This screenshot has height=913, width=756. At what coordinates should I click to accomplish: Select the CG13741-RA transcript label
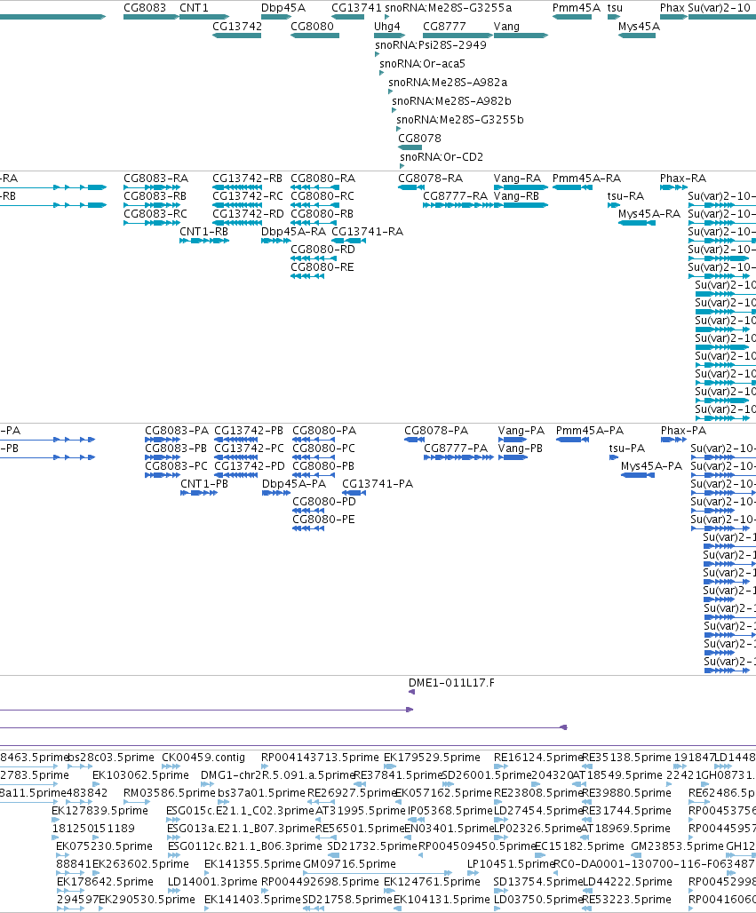(x=368, y=231)
